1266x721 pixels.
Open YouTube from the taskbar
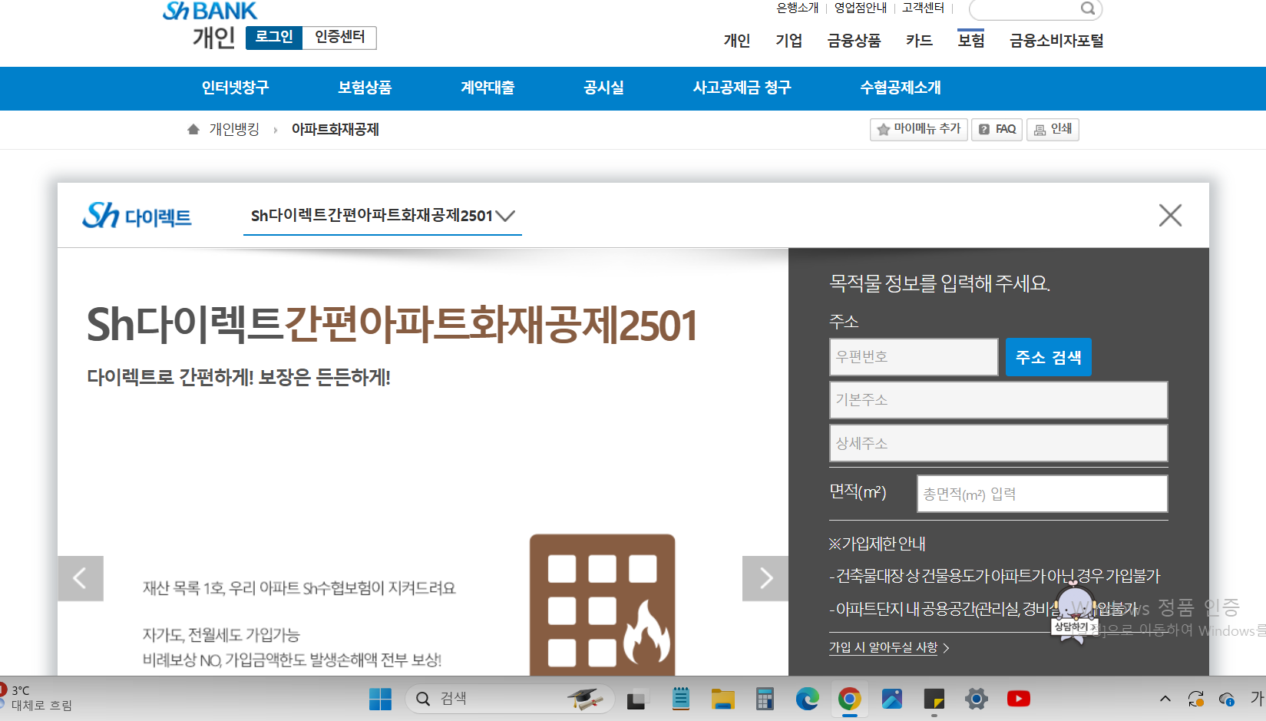[x=1019, y=699]
